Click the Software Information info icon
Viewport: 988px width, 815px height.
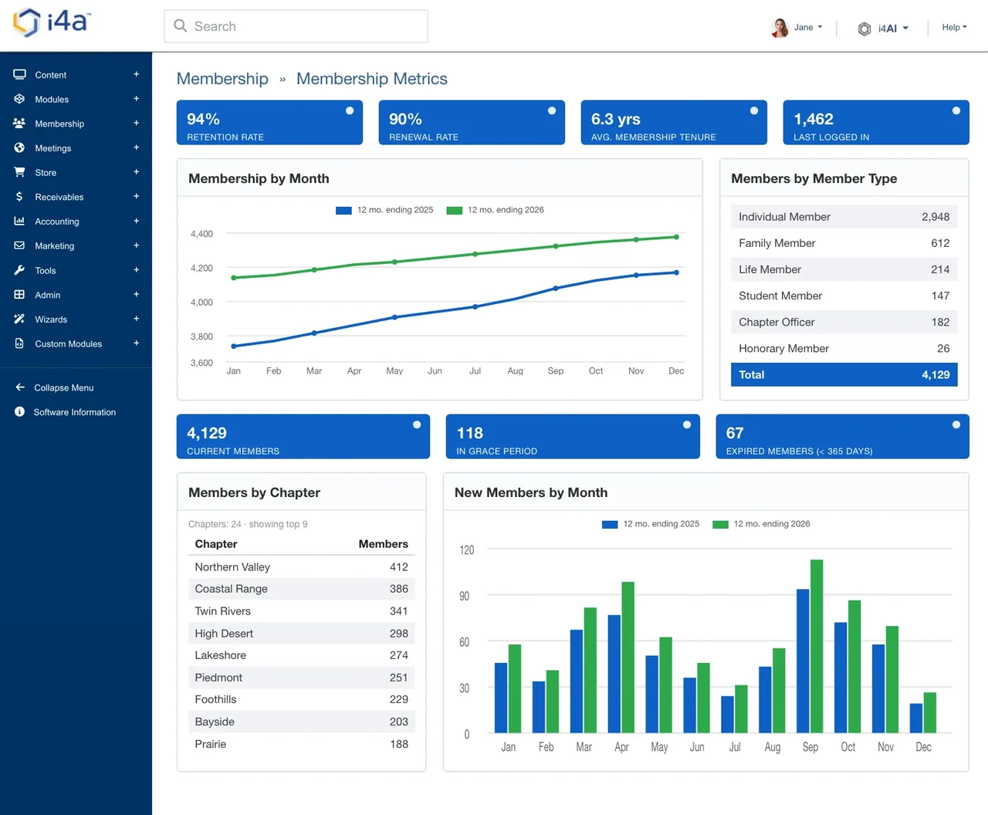tap(19, 412)
